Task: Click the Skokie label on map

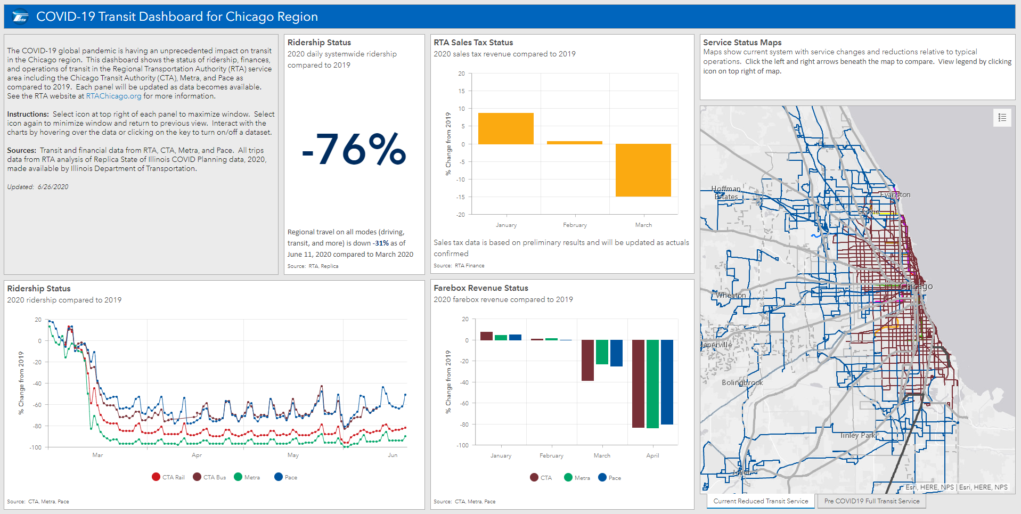Action: [868, 212]
